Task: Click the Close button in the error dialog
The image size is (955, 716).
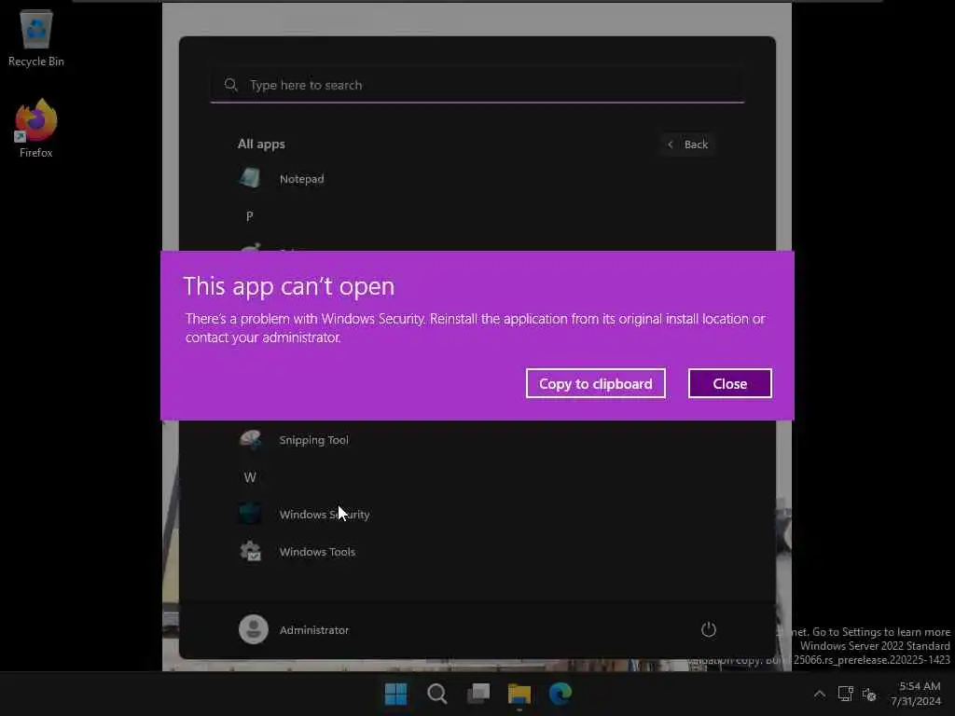Action: (729, 383)
